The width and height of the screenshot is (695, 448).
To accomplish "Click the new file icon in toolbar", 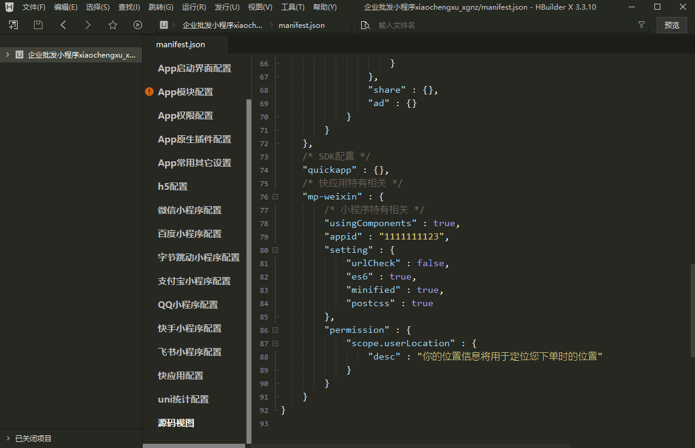I will click(13, 25).
